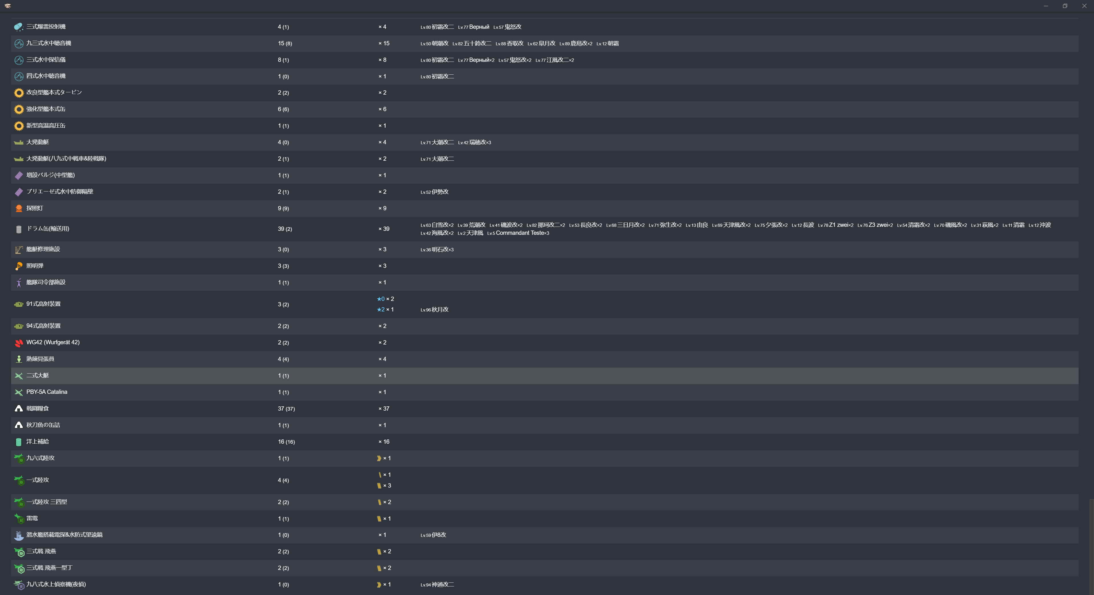
Task: Click the Lv.5 Commandant Teste×3 ship label
Action: point(518,233)
